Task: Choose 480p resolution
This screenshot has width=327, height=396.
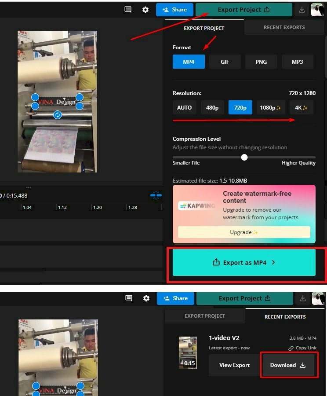Action: click(x=212, y=108)
